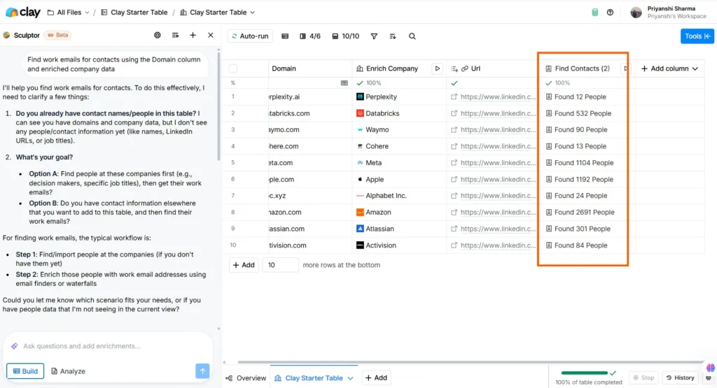Click the rows count input showing 10
Image resolution: width=717 pixels, height=388 pixels.
(x=280, y=265)
